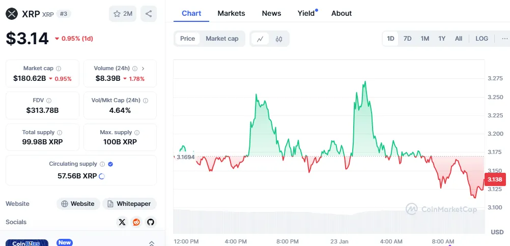
Task: Click the share icon button
Action: (x=149, y=14)
